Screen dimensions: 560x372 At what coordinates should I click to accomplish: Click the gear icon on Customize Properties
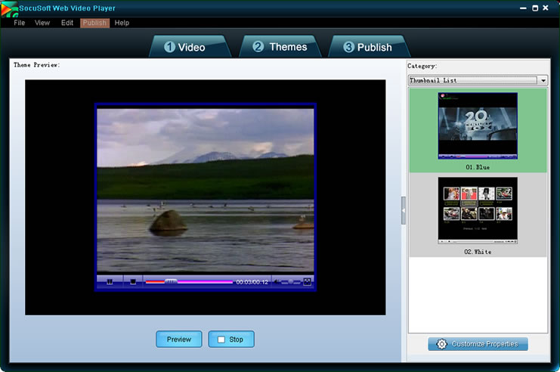point(442,344)
